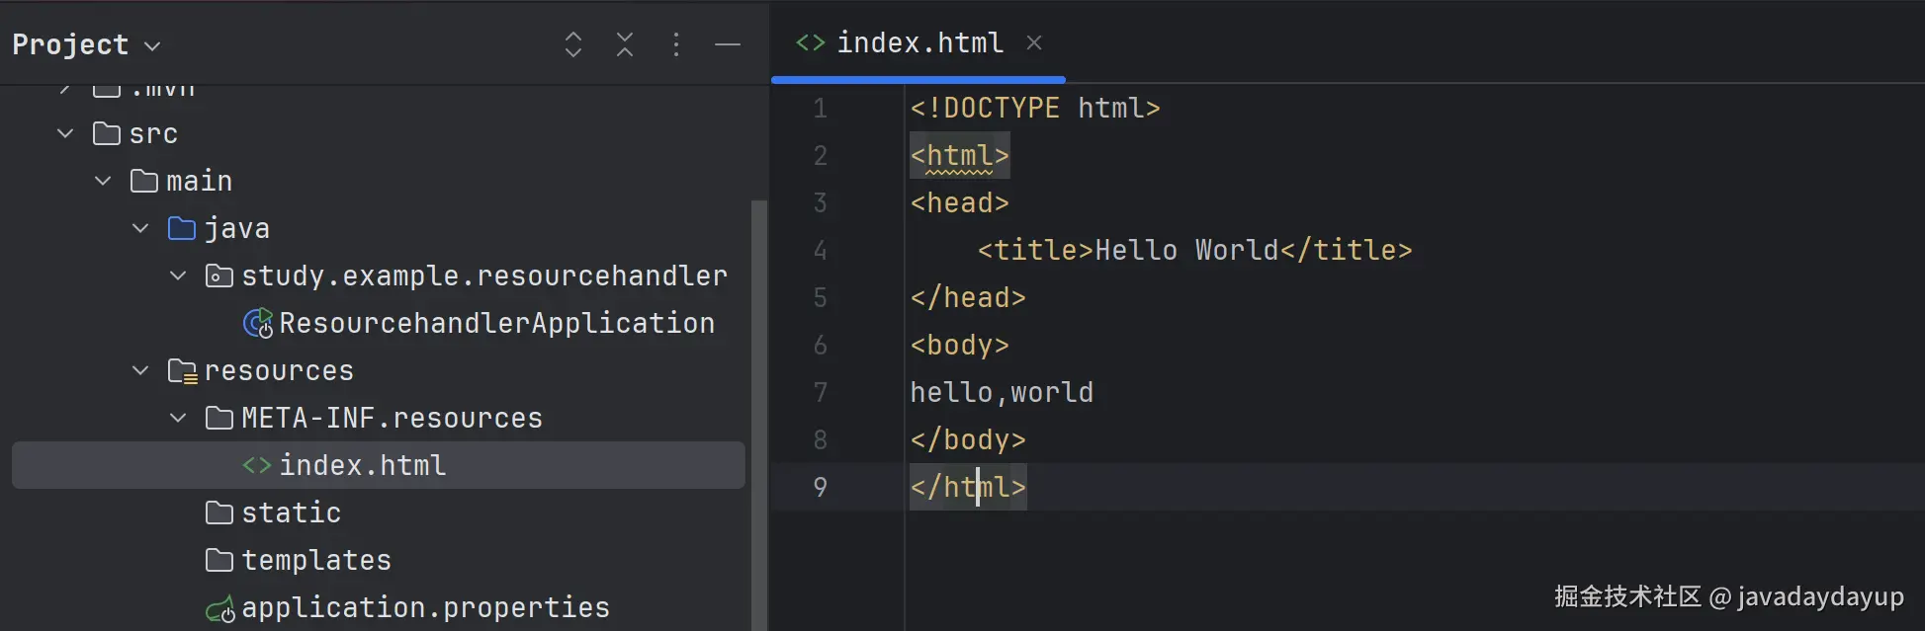The width and height of the screenshot is (1925, 631).
Task: Collapse the java source folder
Action: 140,228
